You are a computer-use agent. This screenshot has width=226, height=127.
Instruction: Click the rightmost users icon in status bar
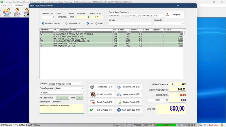coord(222,125)
